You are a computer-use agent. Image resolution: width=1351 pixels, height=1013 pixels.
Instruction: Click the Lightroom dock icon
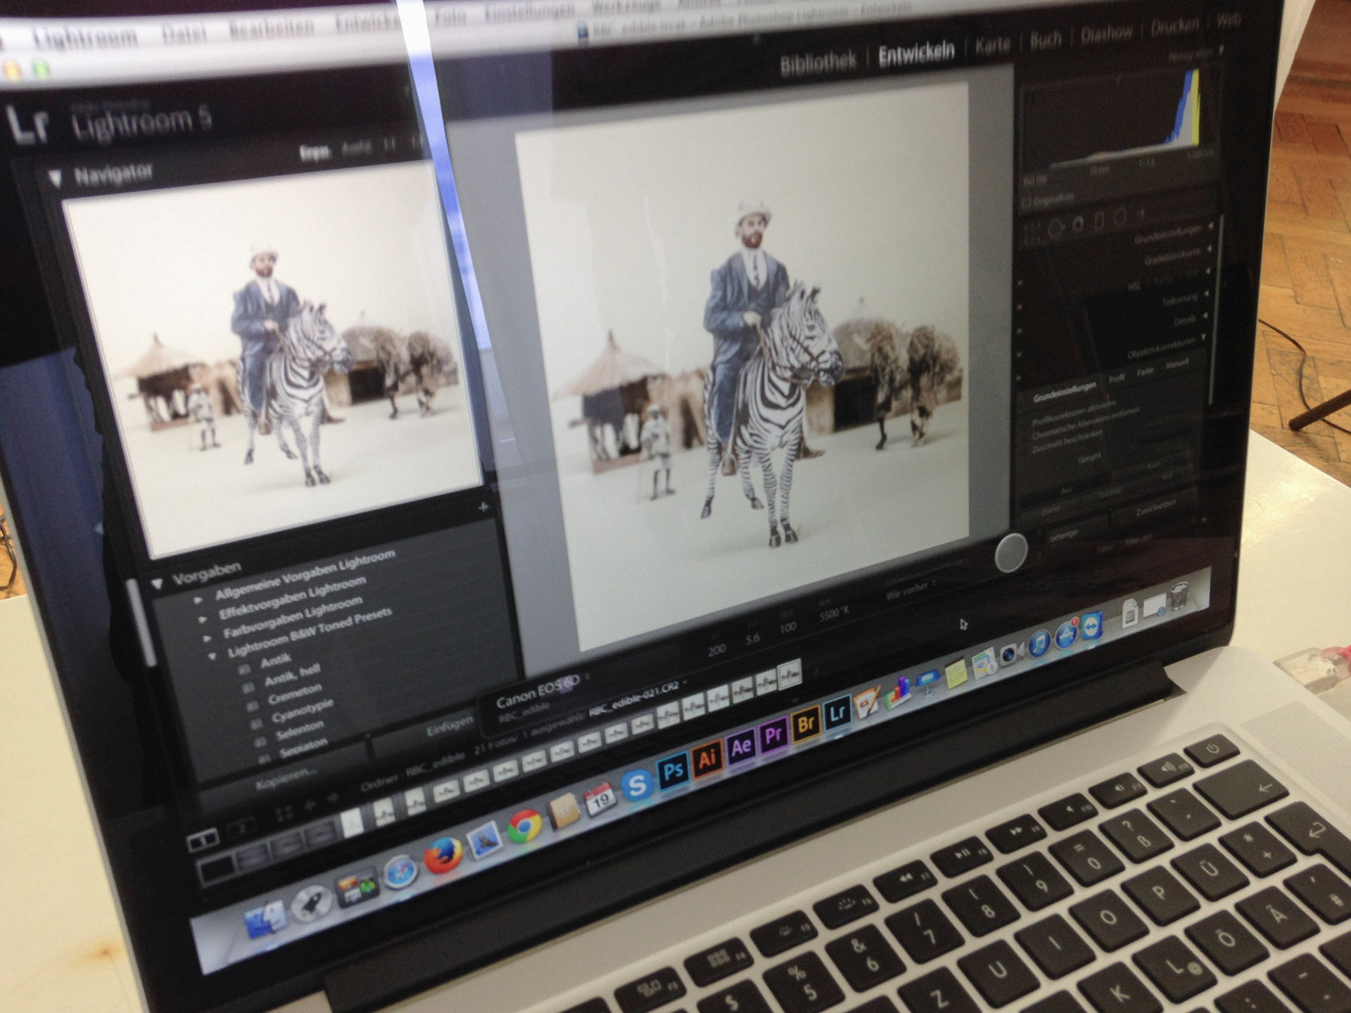click(837, 713)
